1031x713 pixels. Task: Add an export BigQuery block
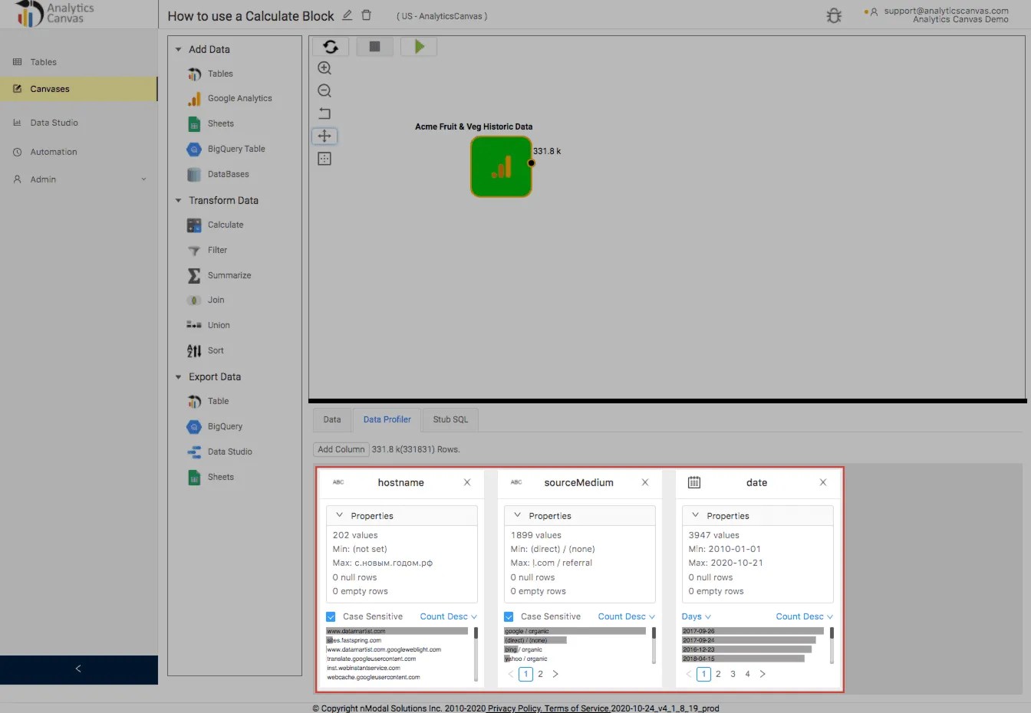pos(215,426)
